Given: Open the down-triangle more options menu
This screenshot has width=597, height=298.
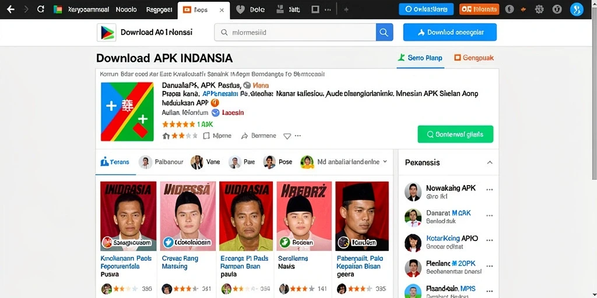Looking at the screenshot, I should pos(287,136).
